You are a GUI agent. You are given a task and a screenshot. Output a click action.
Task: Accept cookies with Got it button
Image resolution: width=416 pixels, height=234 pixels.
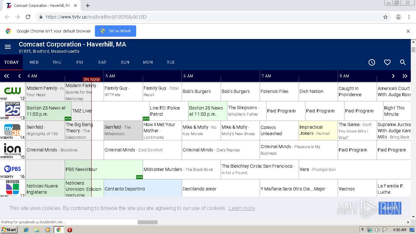point(390,208)
